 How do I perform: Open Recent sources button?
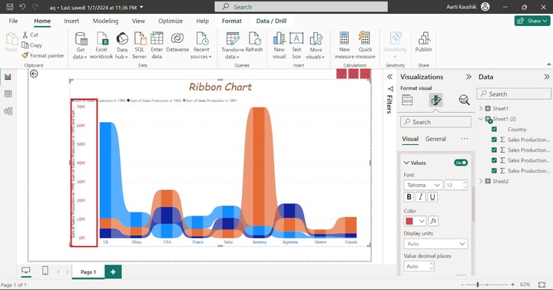pos(201,45)
